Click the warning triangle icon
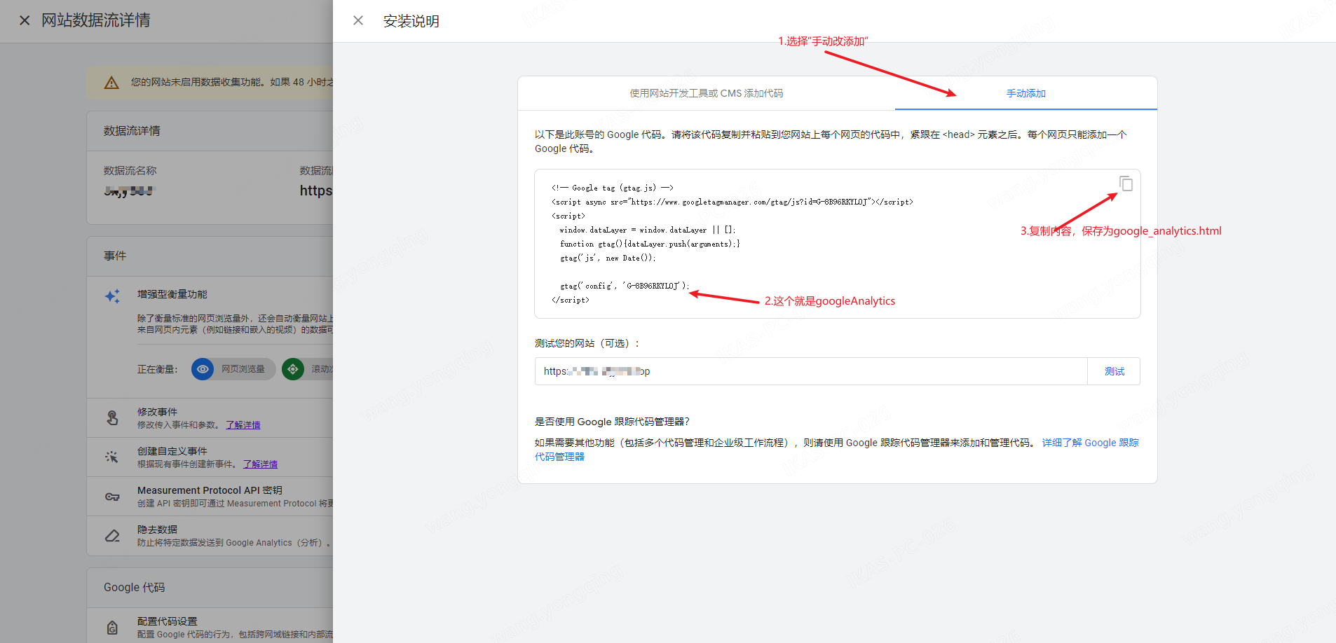This screenshot has height=643, width=1336. [x=111, y=83]
